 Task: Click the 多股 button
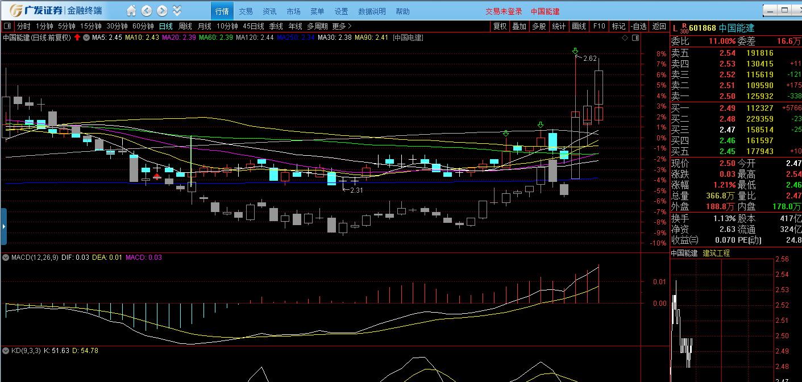[539, 26]
